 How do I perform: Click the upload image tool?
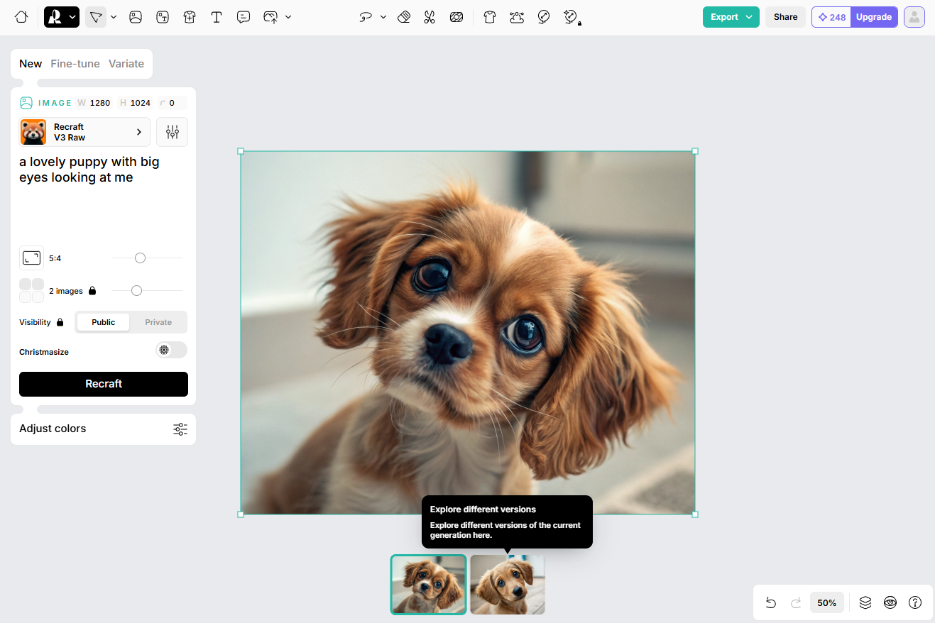[x=270, y=17]
